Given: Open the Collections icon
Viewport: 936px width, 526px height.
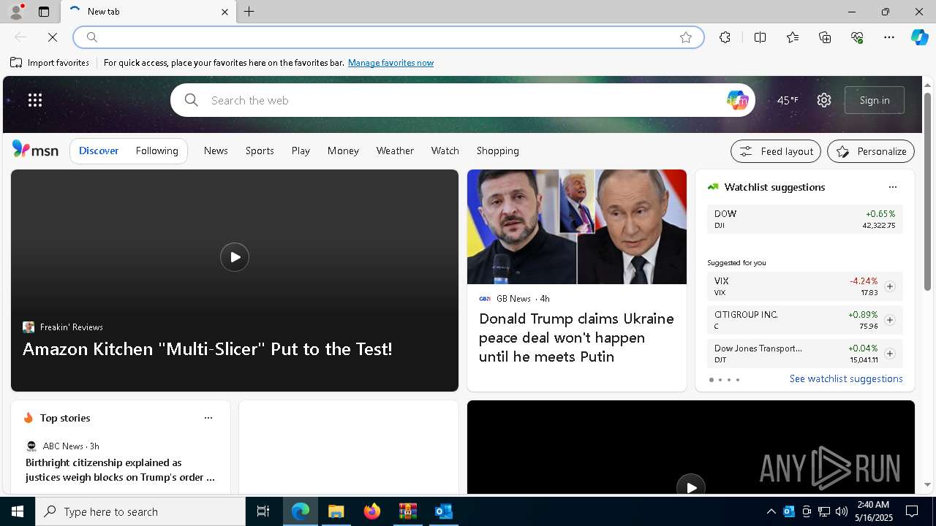Looking at the screenshot, I should point(825,37).
